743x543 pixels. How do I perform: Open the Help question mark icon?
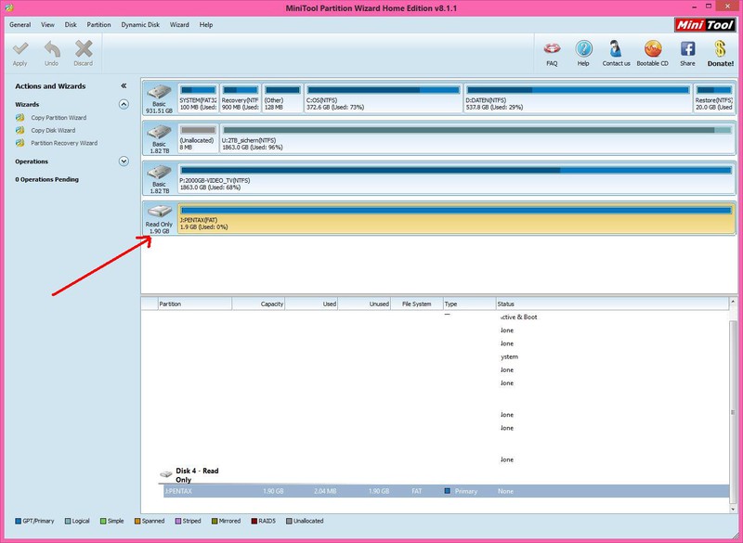[x=583, y=49]
